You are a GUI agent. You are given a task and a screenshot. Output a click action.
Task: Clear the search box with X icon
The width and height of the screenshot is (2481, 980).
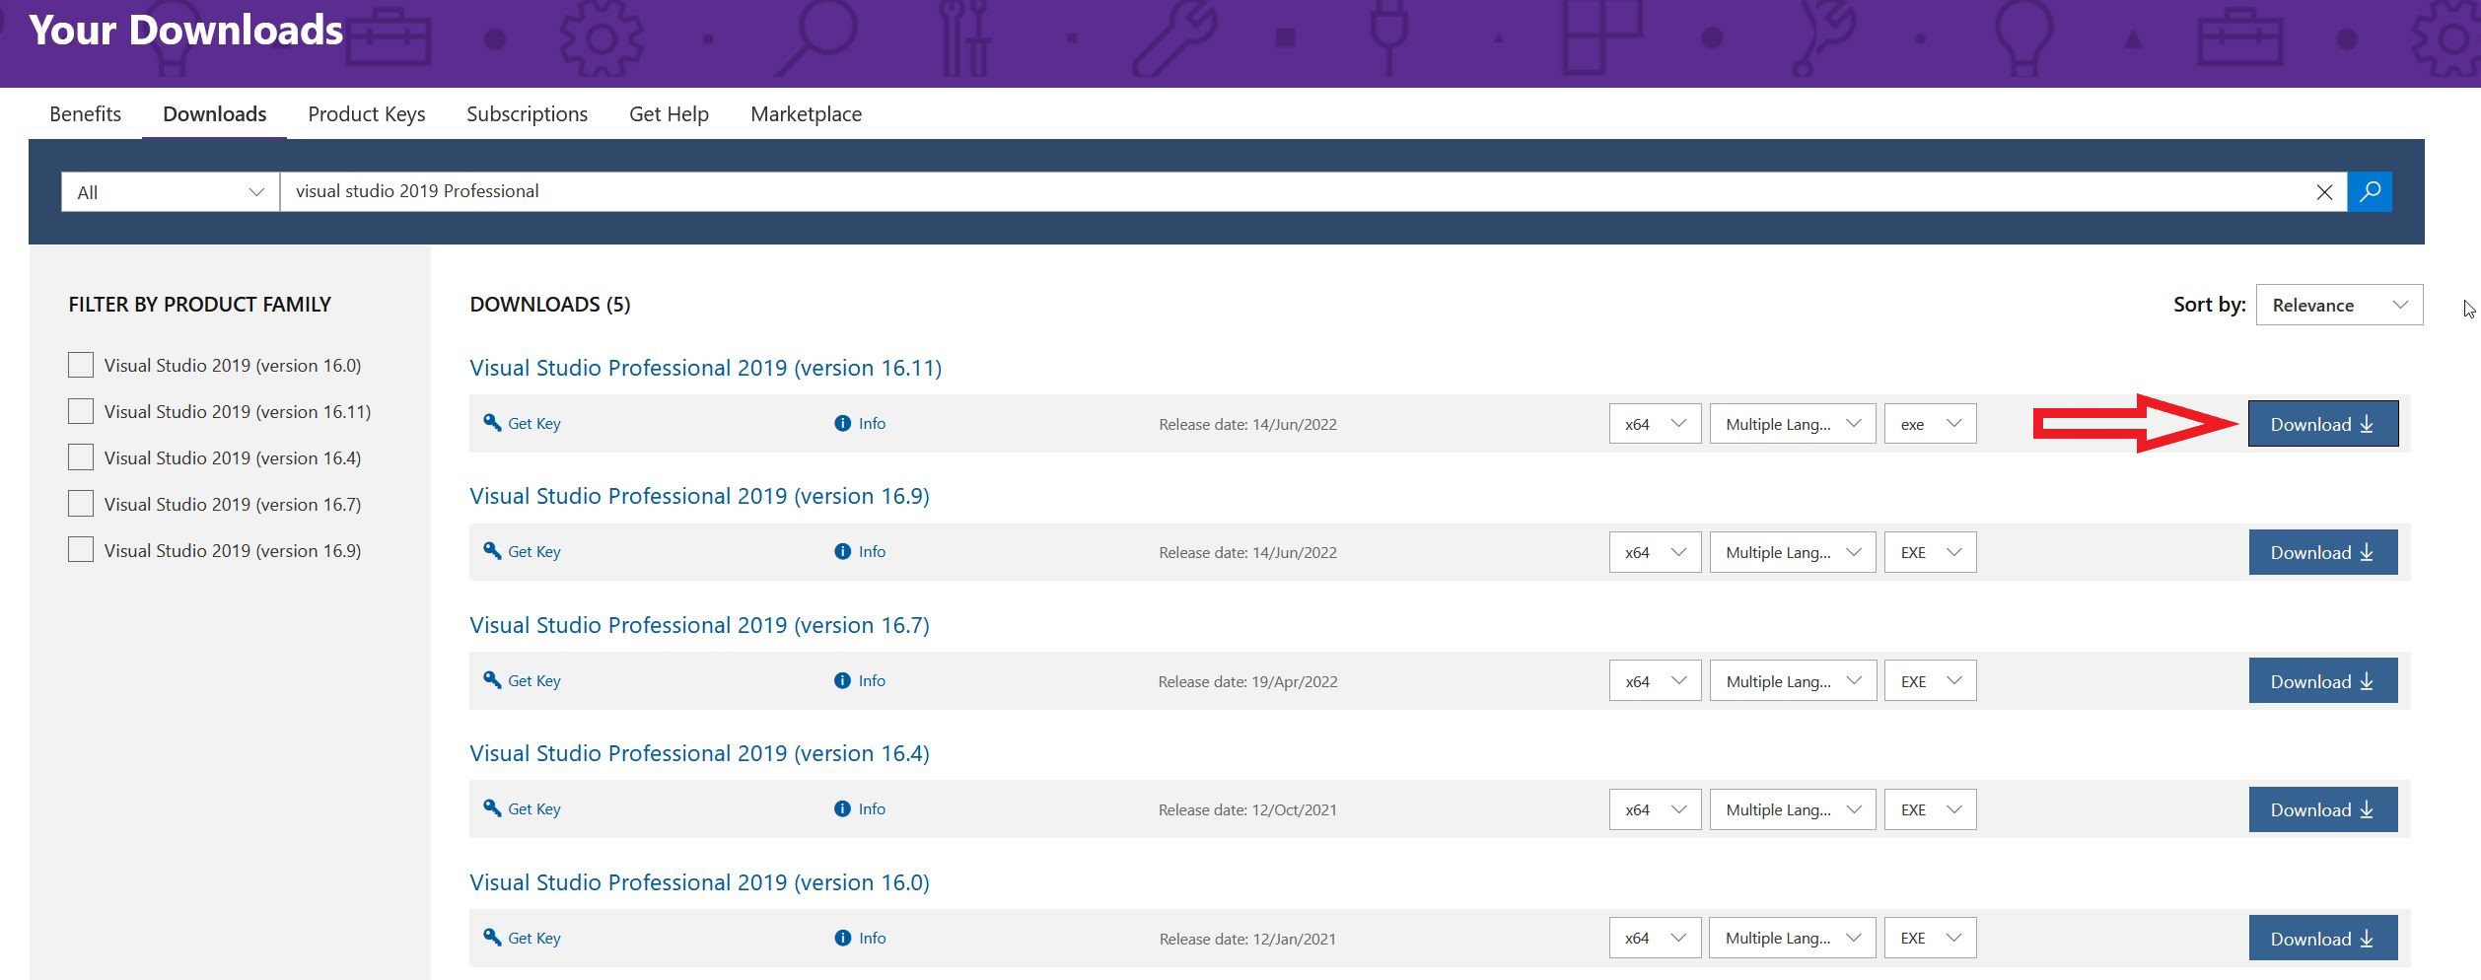click(x=2323, y=192)
